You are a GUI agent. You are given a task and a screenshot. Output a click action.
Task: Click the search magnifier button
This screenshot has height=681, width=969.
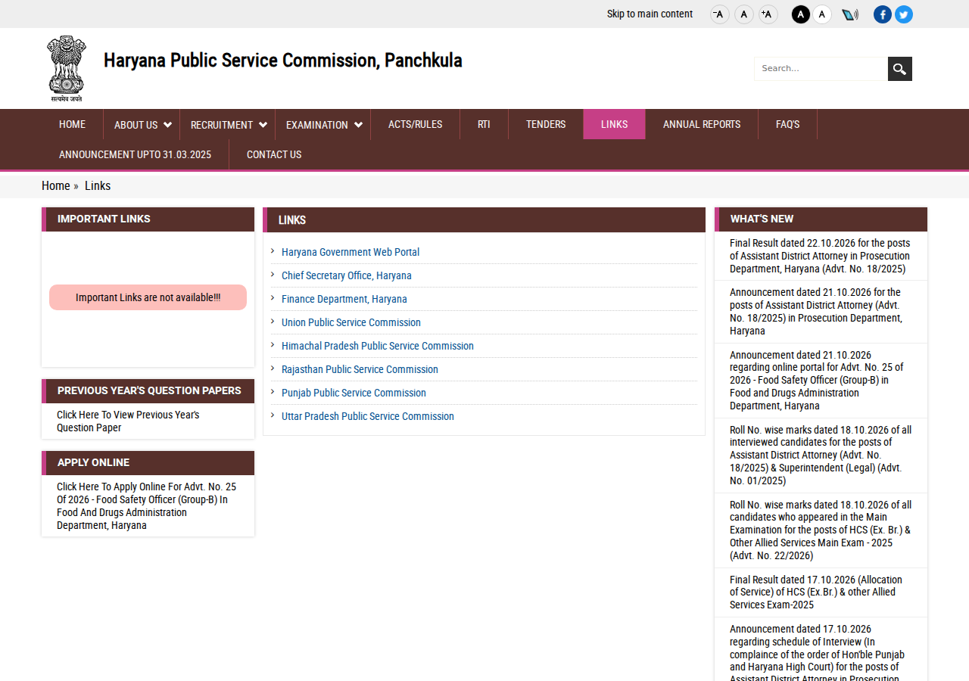click(x=900, y=69)
